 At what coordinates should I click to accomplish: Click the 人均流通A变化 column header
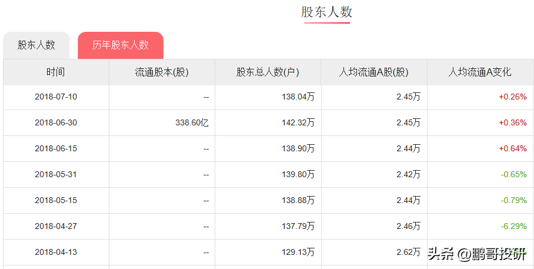pyautogui.click(x=480, y=72)
